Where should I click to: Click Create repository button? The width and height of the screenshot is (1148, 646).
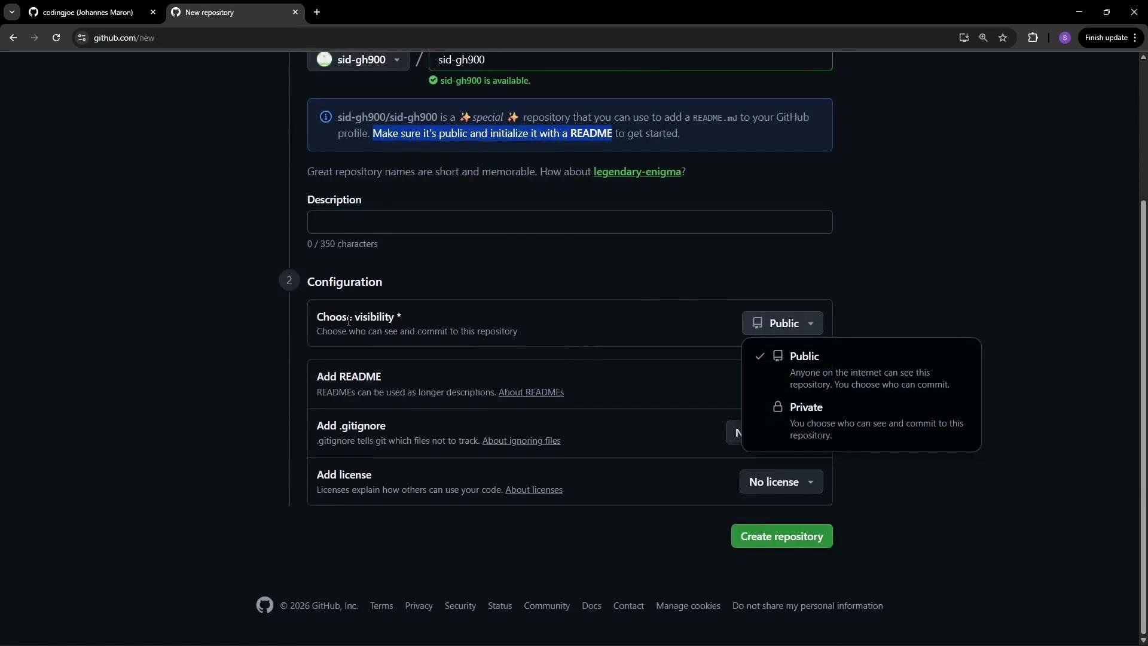coord(781,537)
